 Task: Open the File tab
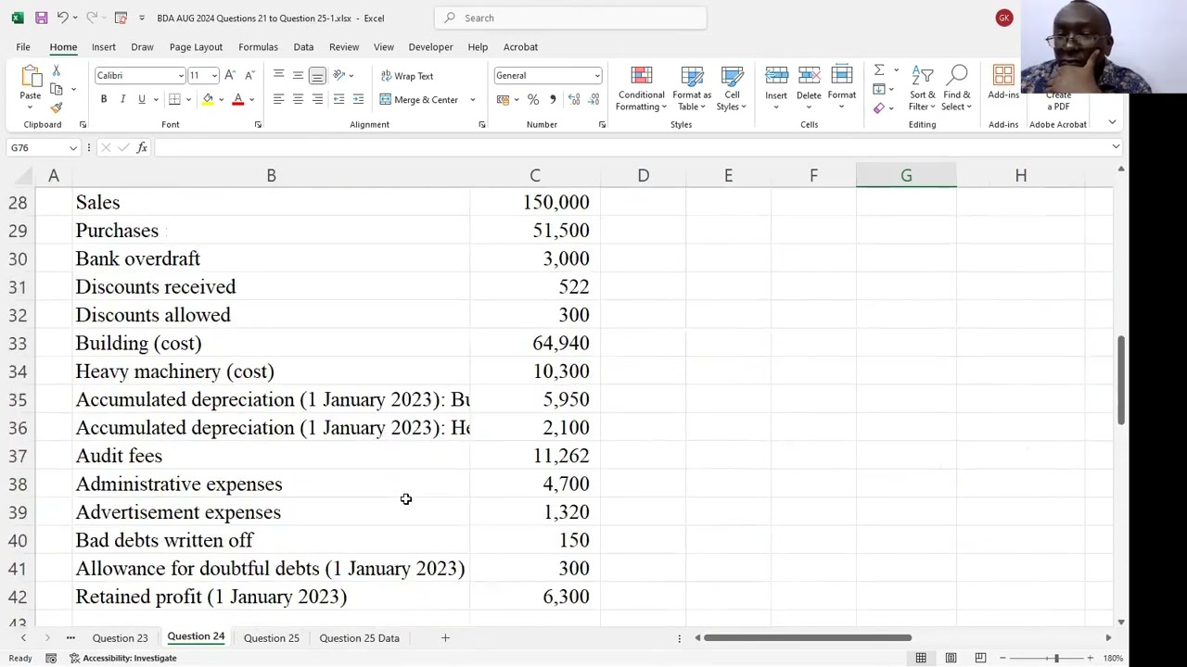[23, 46]
